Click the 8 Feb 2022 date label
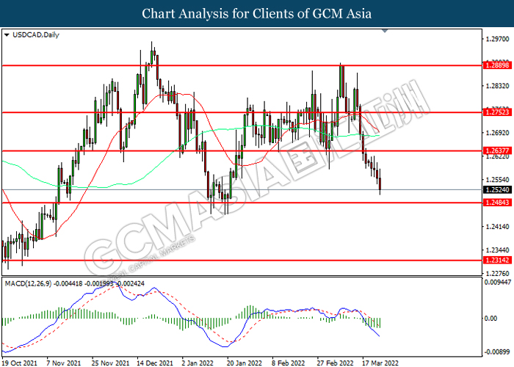This screenshot has height=367, width=514. (289, 363)
